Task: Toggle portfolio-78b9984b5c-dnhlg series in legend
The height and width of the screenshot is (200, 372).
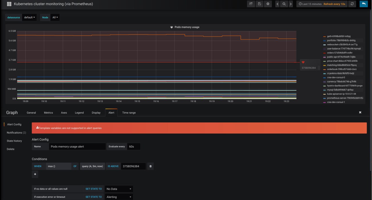Action: pyautogui.click(x=341, y=41)
